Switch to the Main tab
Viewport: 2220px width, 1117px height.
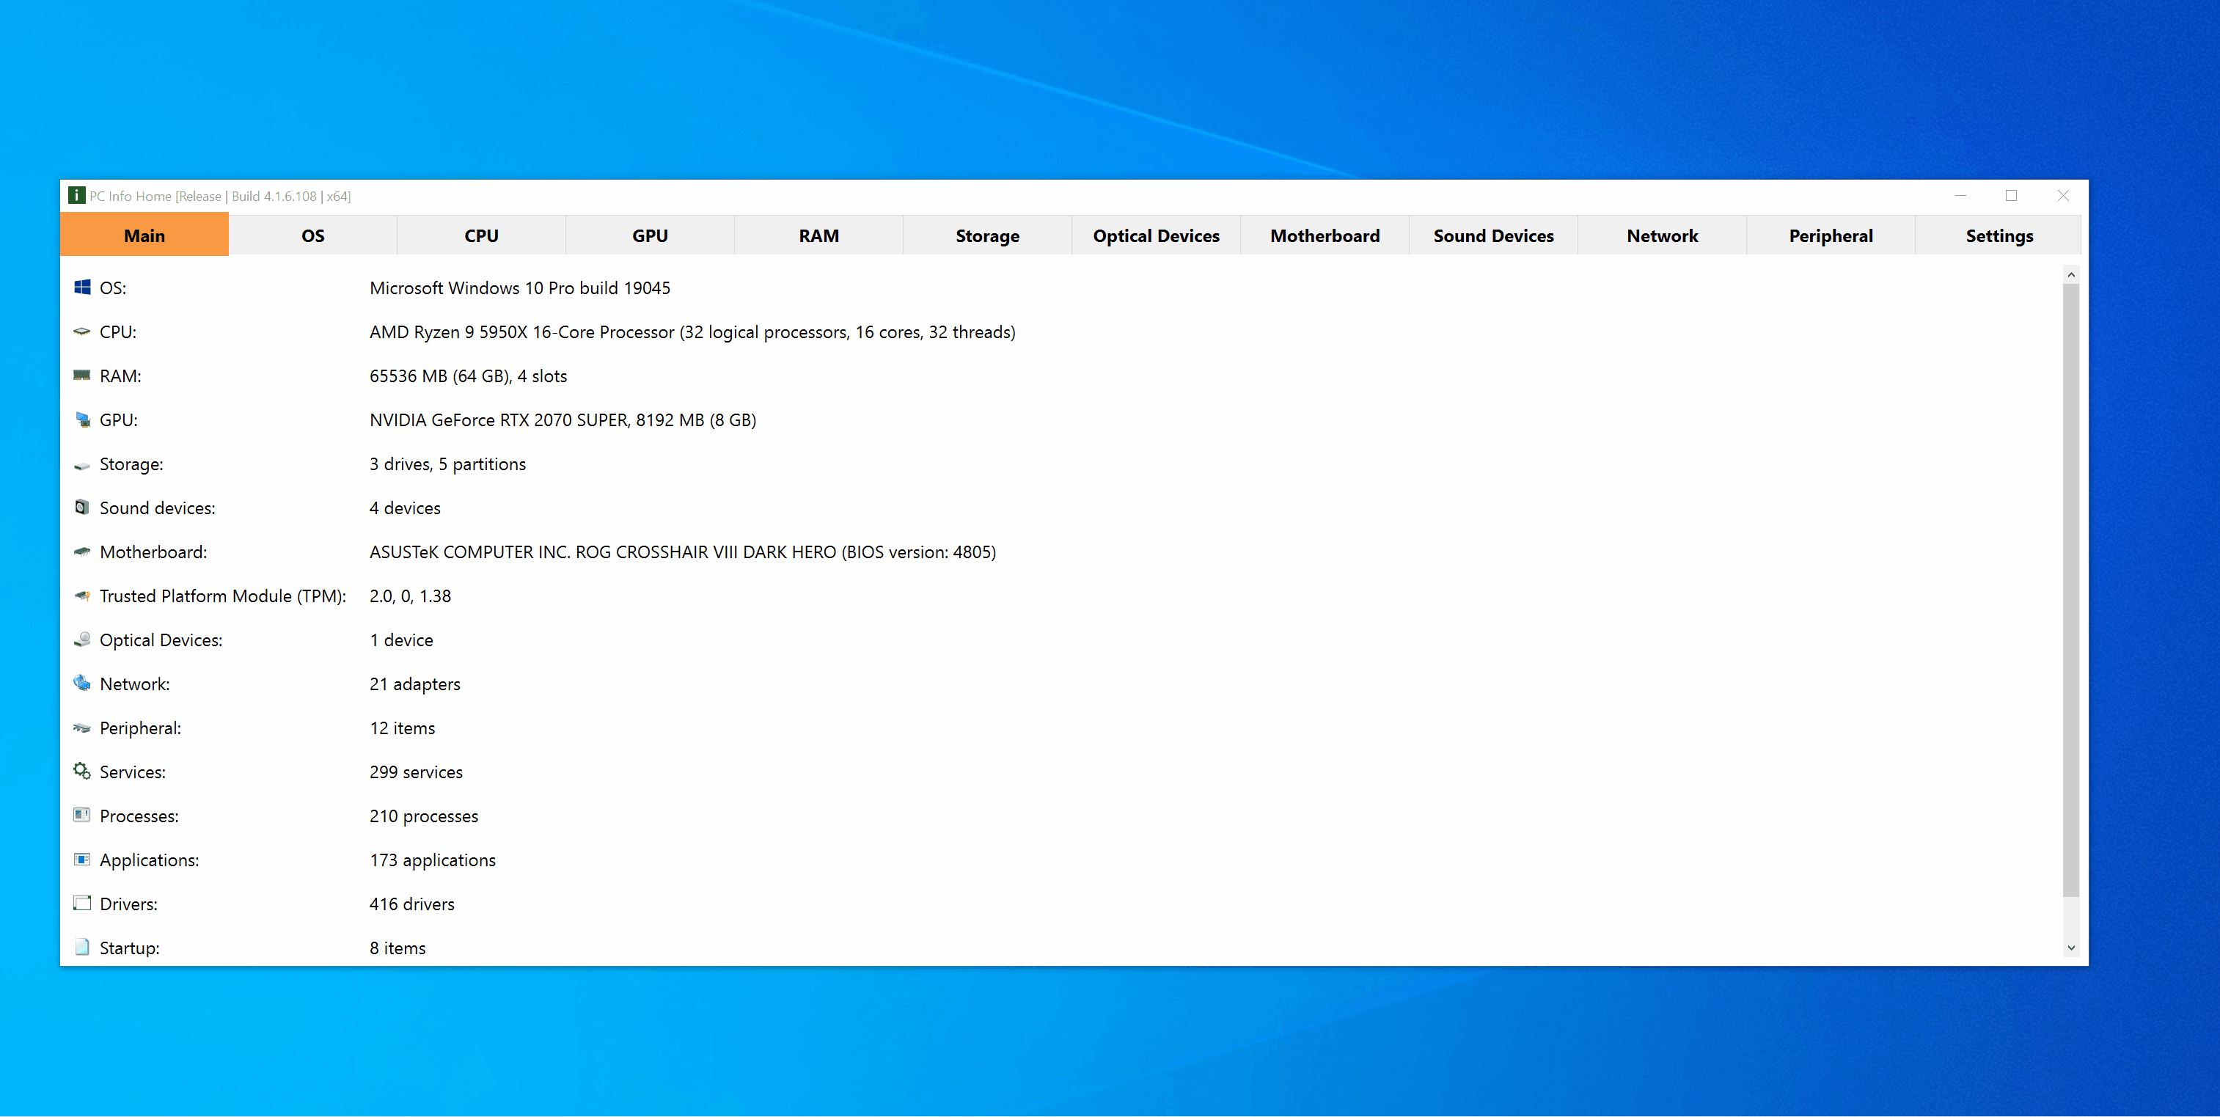(144, 235)
